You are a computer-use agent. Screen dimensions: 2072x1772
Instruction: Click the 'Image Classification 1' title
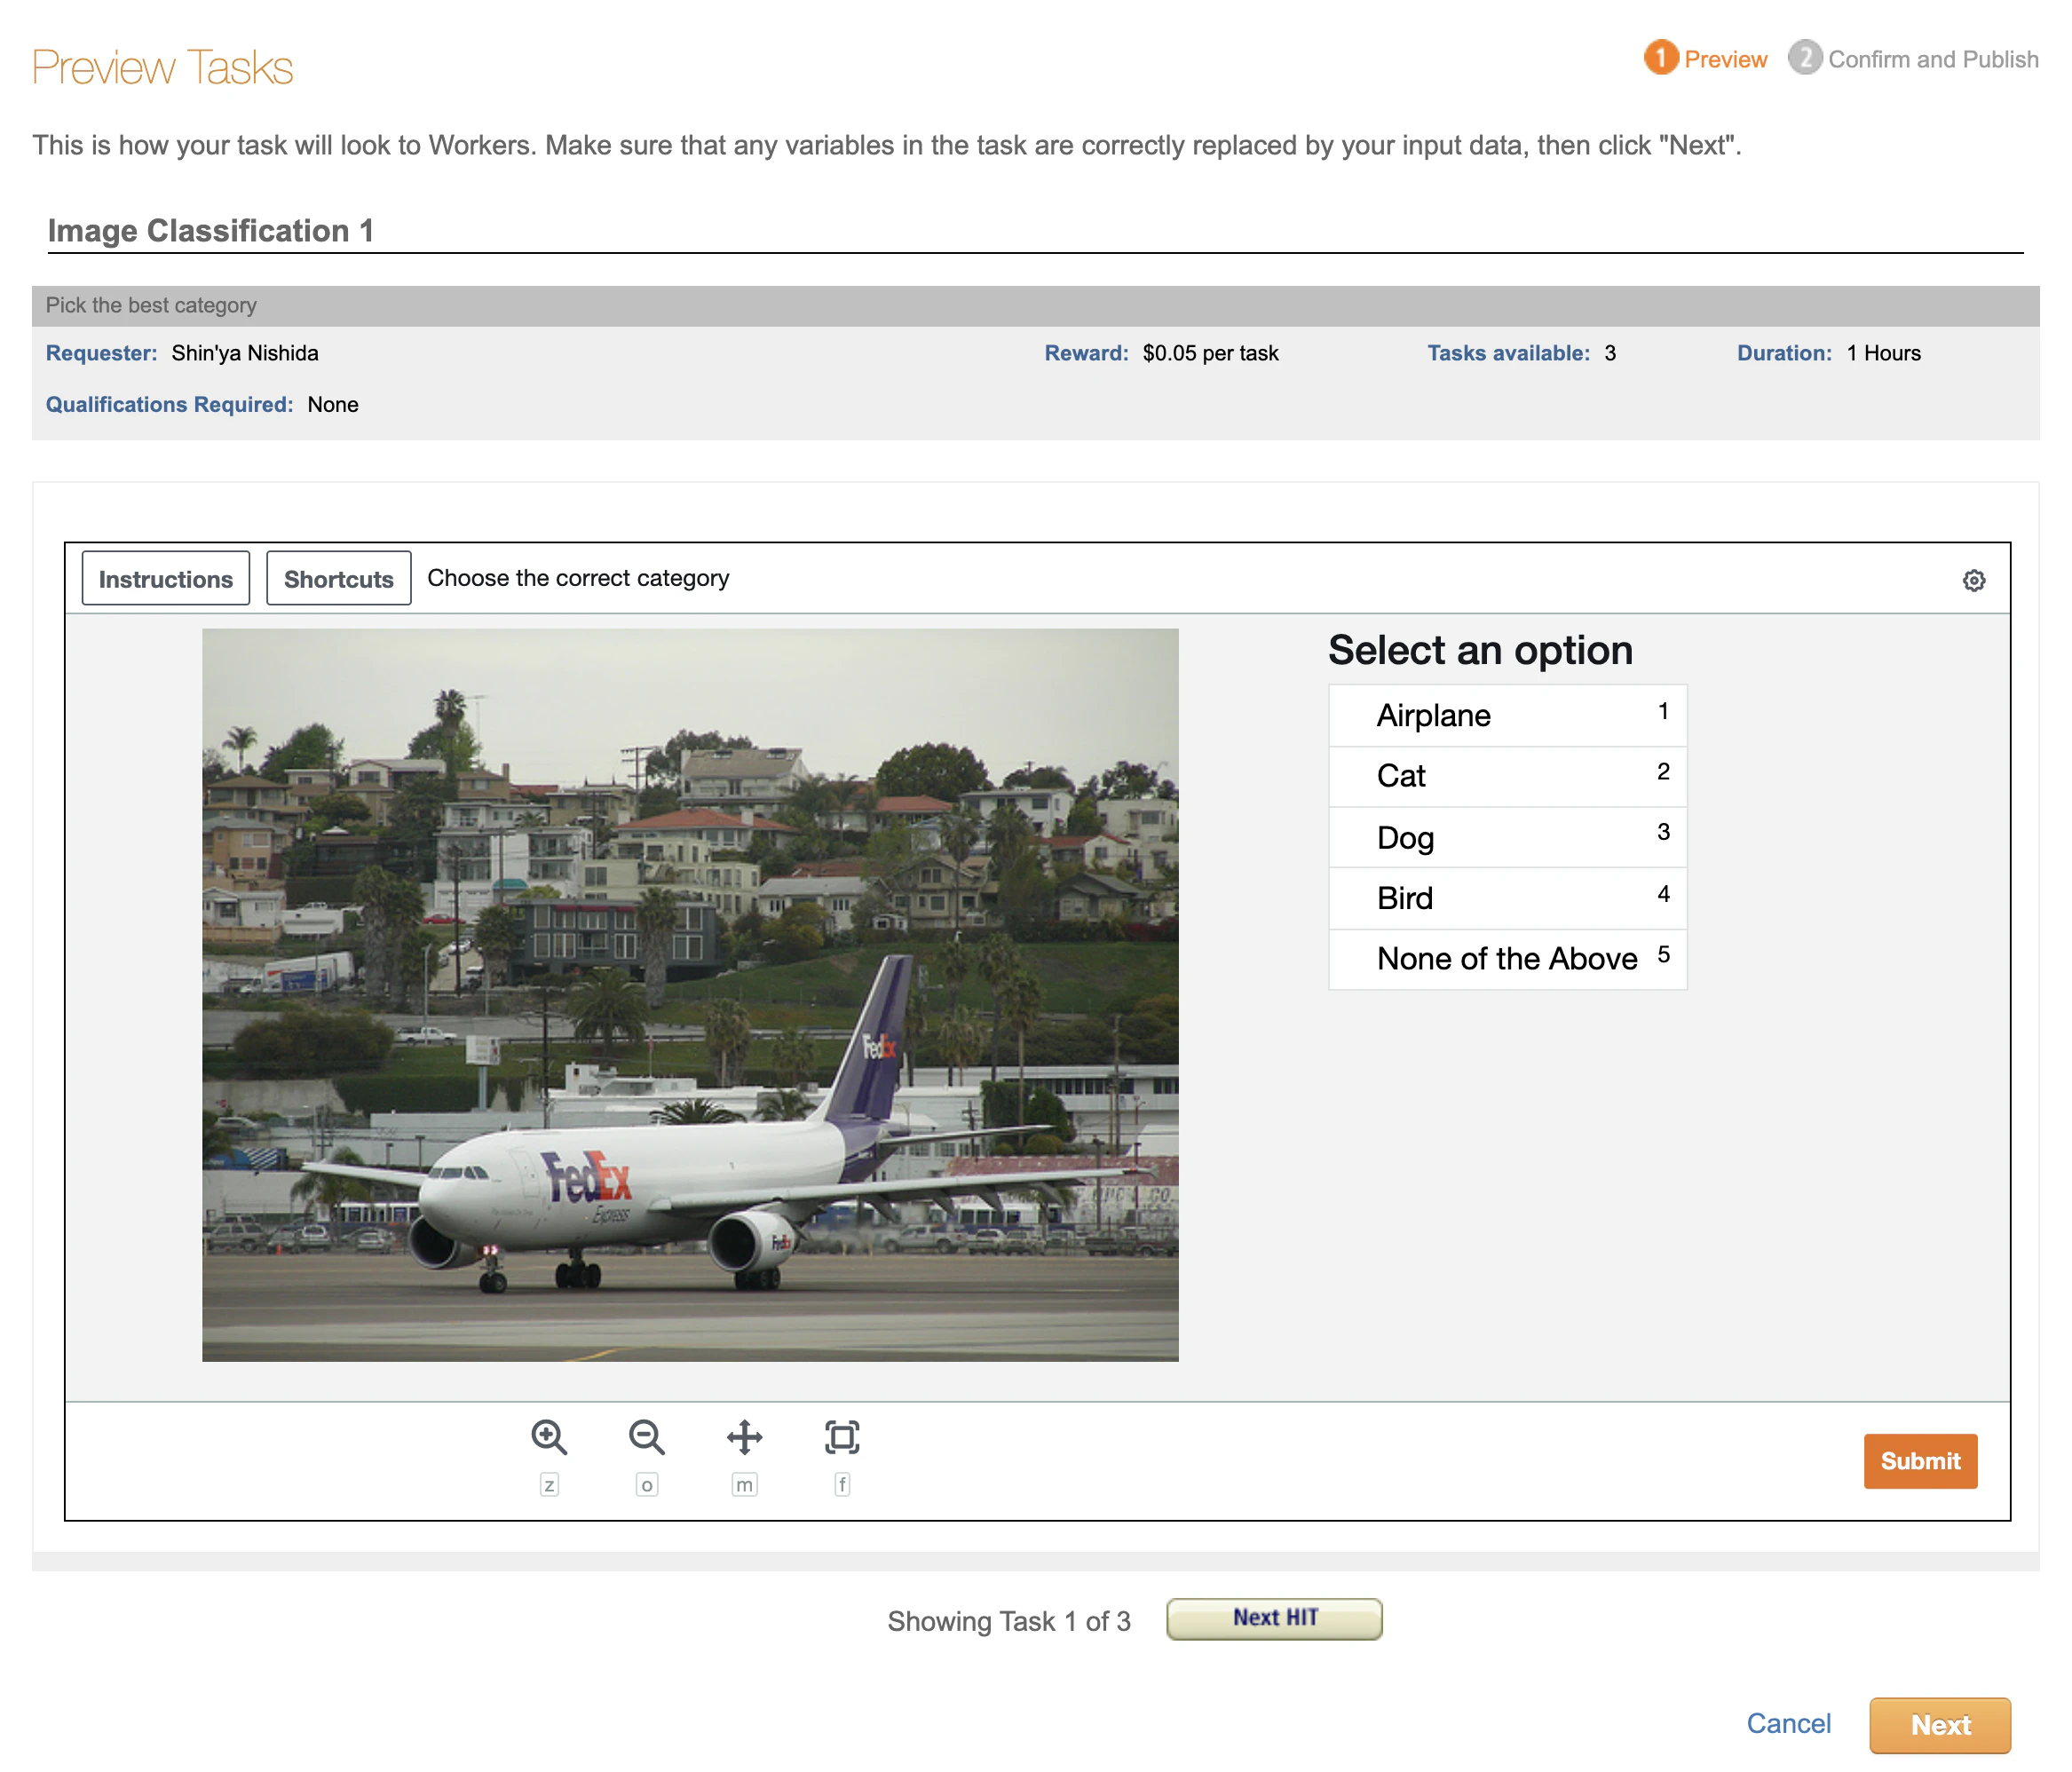tap(211, 230)
